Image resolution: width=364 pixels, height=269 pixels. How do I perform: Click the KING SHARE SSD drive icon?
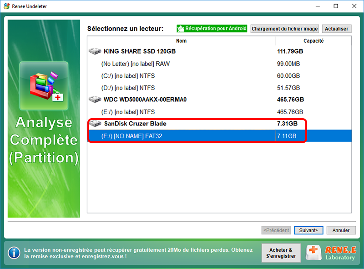coord(95,51)
